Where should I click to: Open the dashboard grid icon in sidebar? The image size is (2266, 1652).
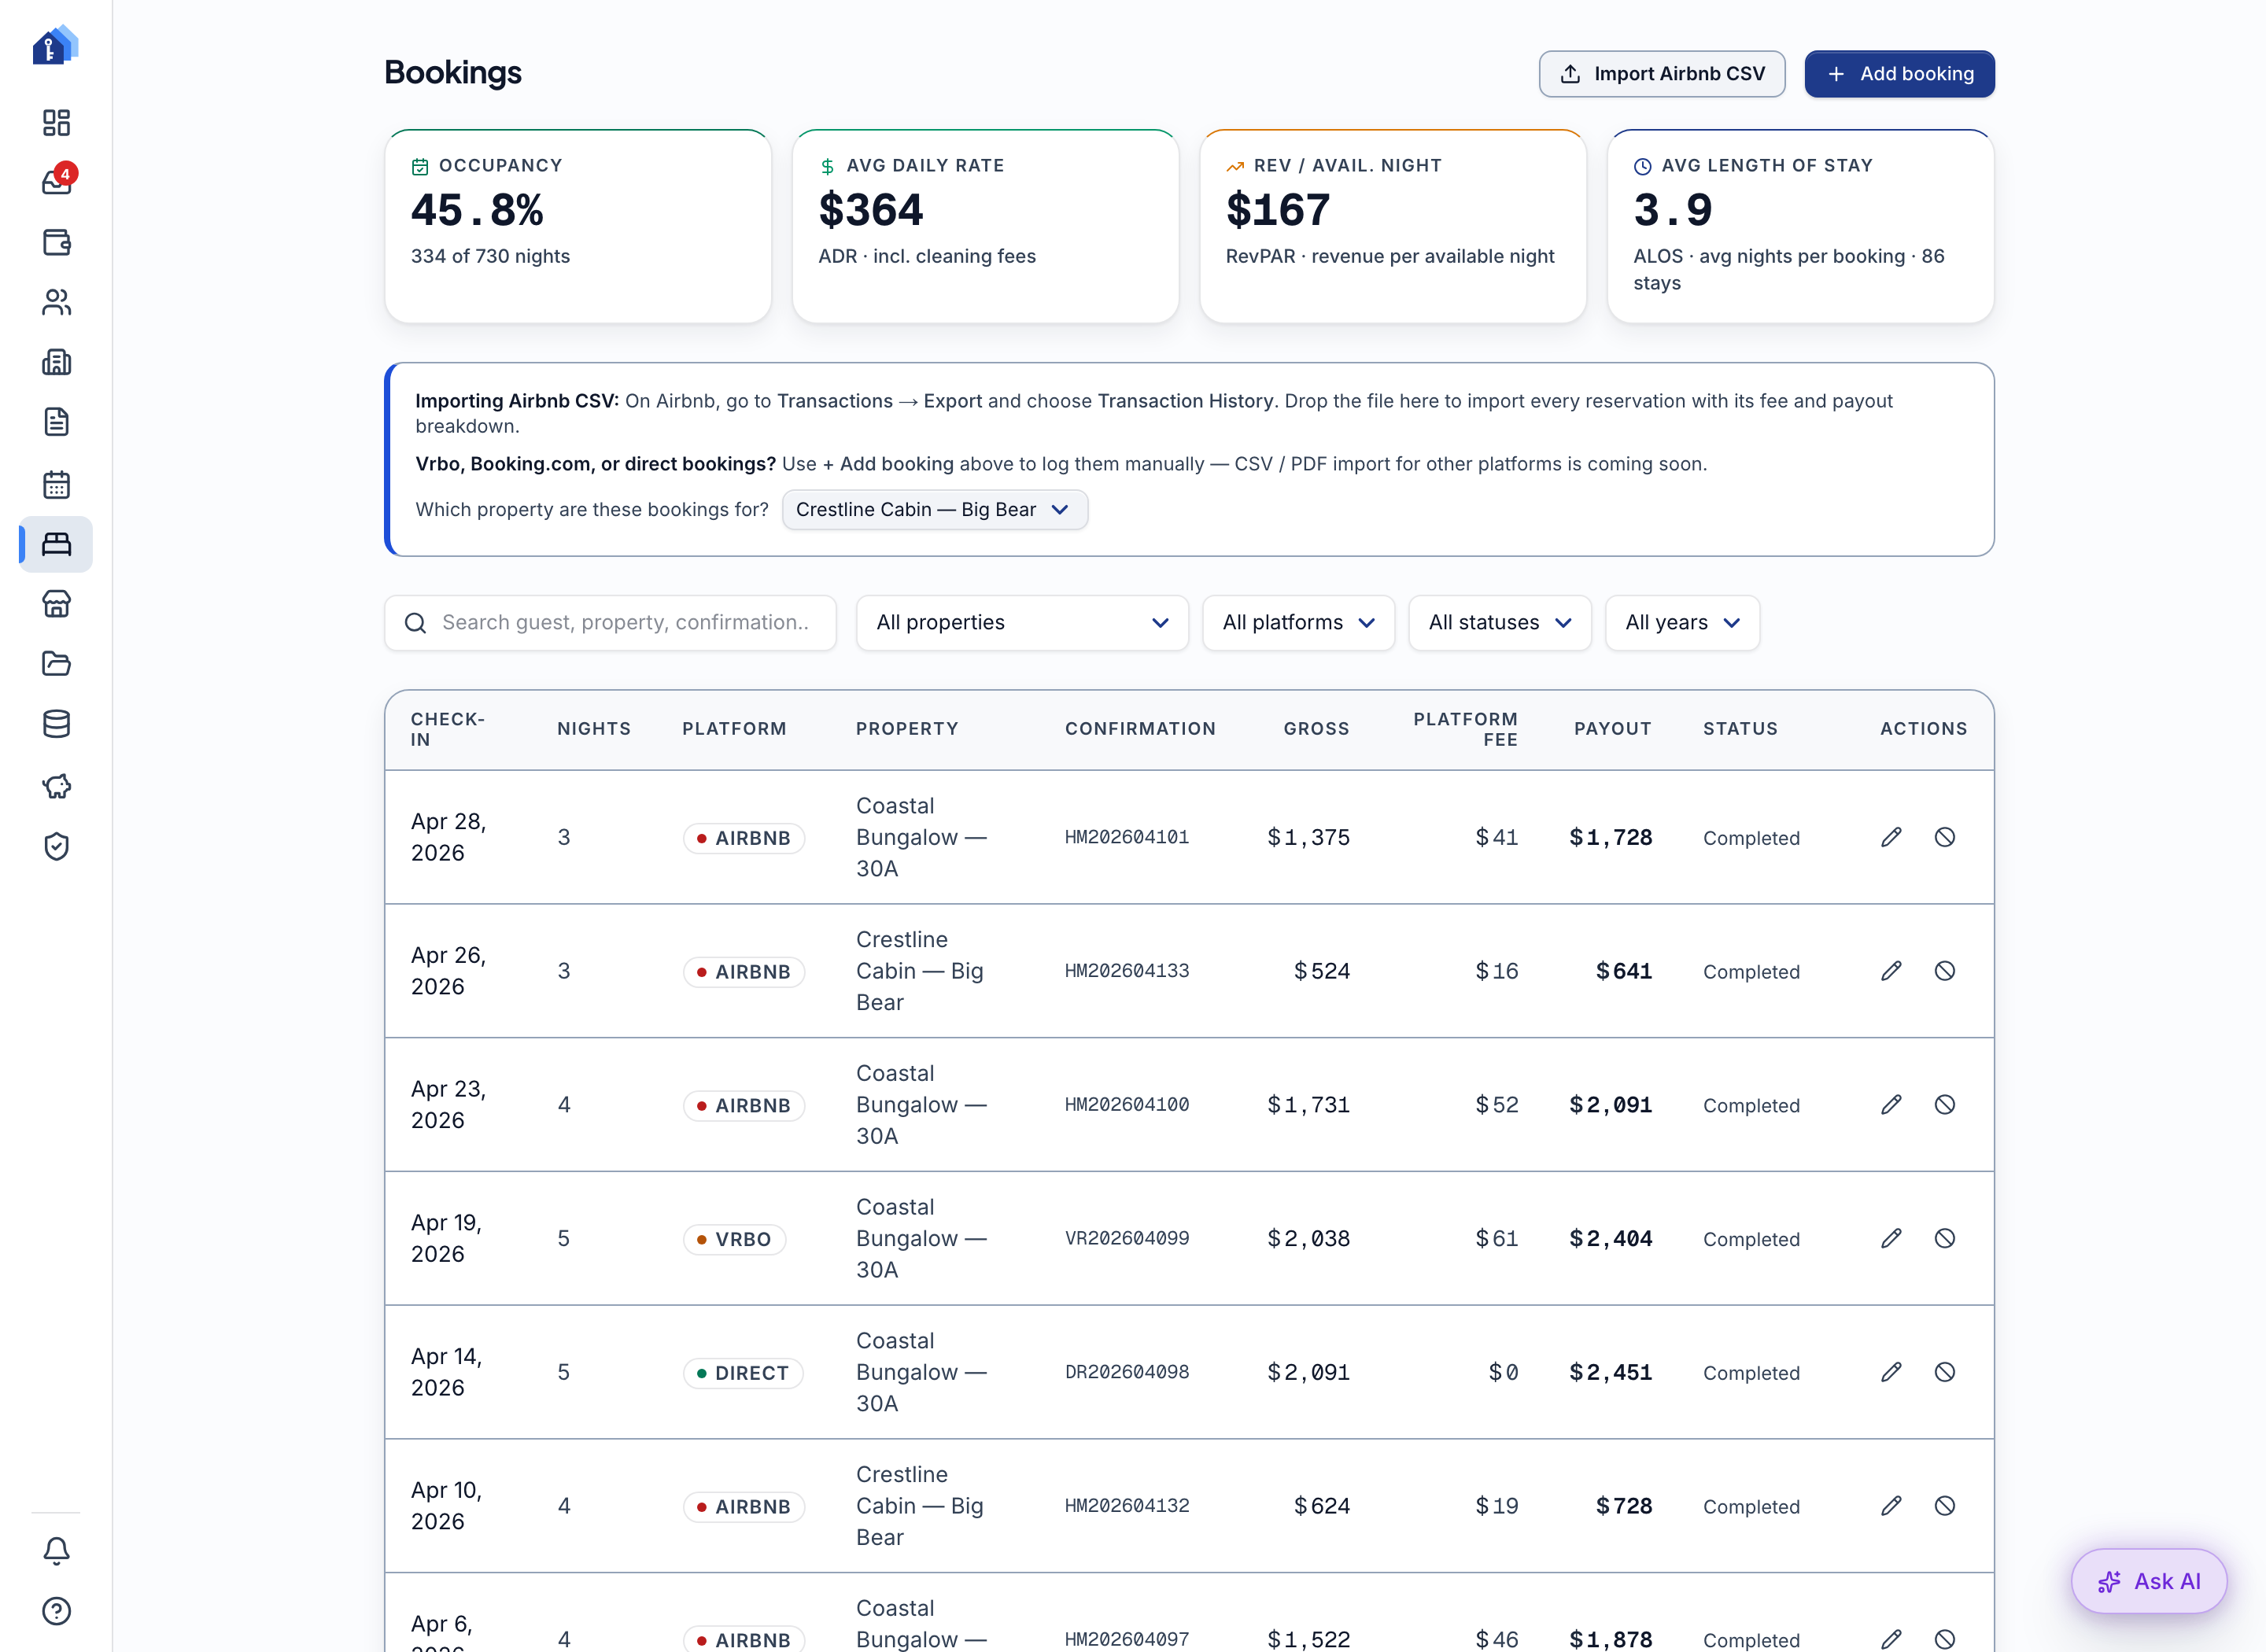(x=56, y=122)
